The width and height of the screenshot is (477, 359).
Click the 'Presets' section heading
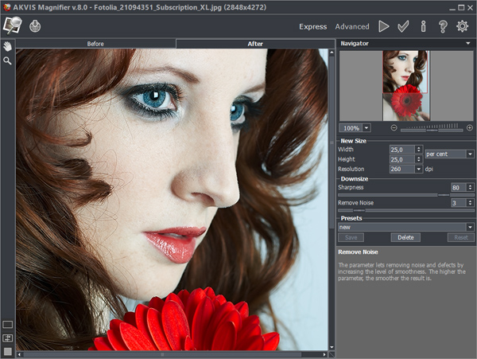pyautogui.click(x=351, y=218)
